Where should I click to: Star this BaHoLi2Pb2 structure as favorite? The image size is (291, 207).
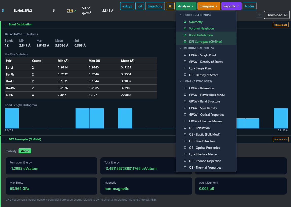tap(260, 15)
